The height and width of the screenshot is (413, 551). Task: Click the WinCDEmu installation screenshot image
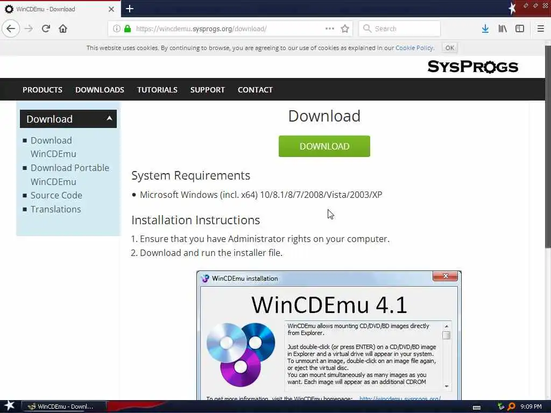coord(329,336)
